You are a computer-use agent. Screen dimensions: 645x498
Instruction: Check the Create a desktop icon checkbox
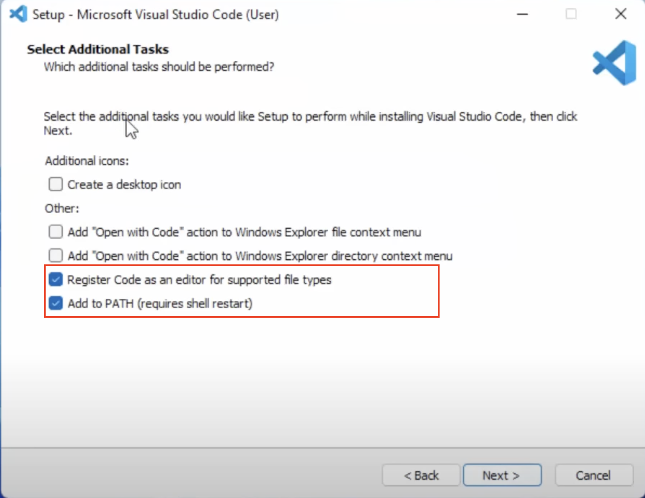tap(56, 184)
